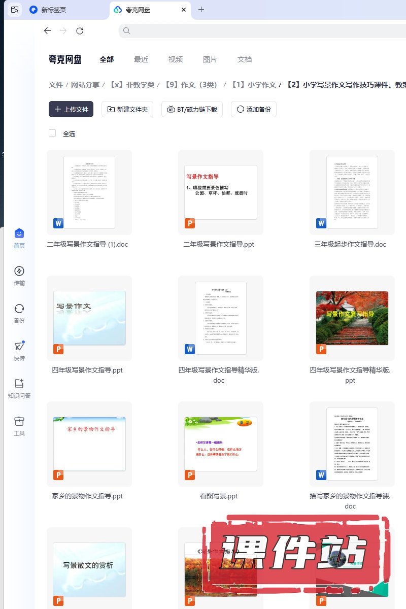Open the 工具 tools sidebar icon
The width and height of the screenshot is (406, 609).
coord(19,422)
